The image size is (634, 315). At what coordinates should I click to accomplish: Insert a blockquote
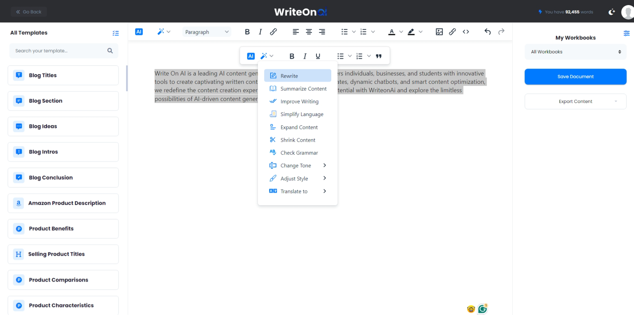pos(379,56)
